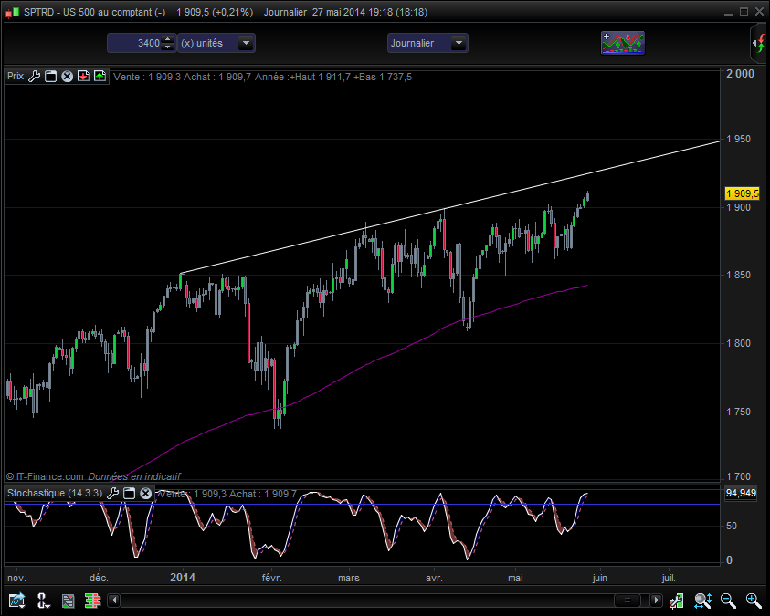The width and height of the screenshot is (770, 616).
Task: Open the Prix panel wrench settings
Action: click(x=34, y=76)
